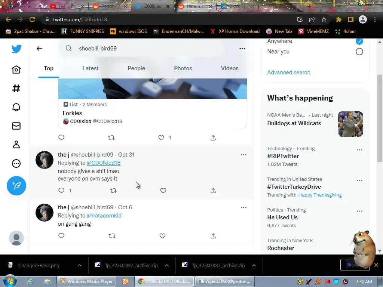
Task: Reply to the 'on gang gang' tweet
Action: [61, 235]
